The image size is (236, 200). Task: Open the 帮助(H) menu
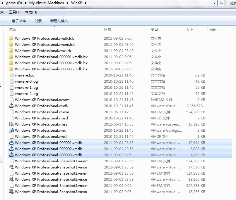(x=31, y=12)
